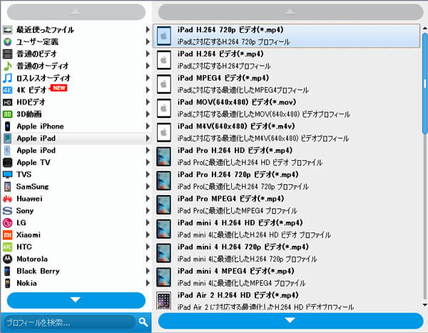Expand the Apple iPhone submenu arrow
The height and width of the screenshot is (333, 428).
[148, 126]
